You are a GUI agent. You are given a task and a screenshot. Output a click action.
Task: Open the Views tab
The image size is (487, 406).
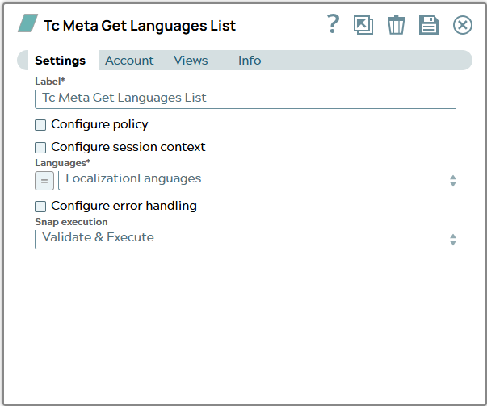point(191,61)
